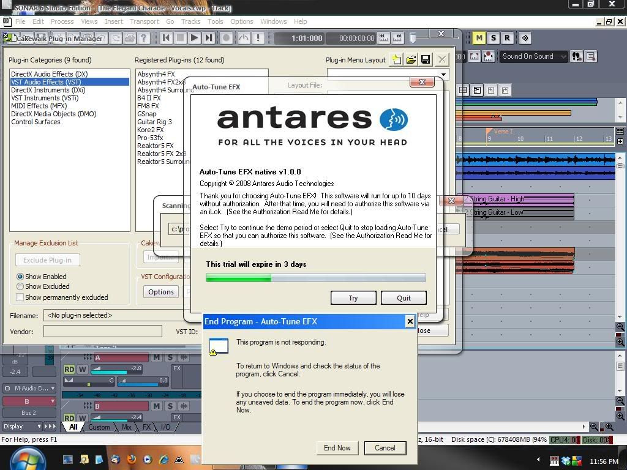Select Guitar Rig 3 in registered plug-ins
This screenshot has height=470, width=627.
[154, 122]
